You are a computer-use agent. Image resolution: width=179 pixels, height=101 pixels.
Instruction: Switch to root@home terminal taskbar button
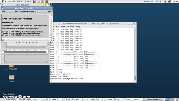(32, 99)
